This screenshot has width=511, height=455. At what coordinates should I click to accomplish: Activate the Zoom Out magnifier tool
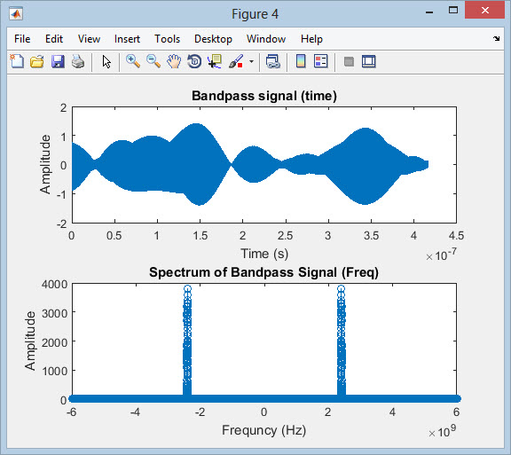(x=153, y=61)
